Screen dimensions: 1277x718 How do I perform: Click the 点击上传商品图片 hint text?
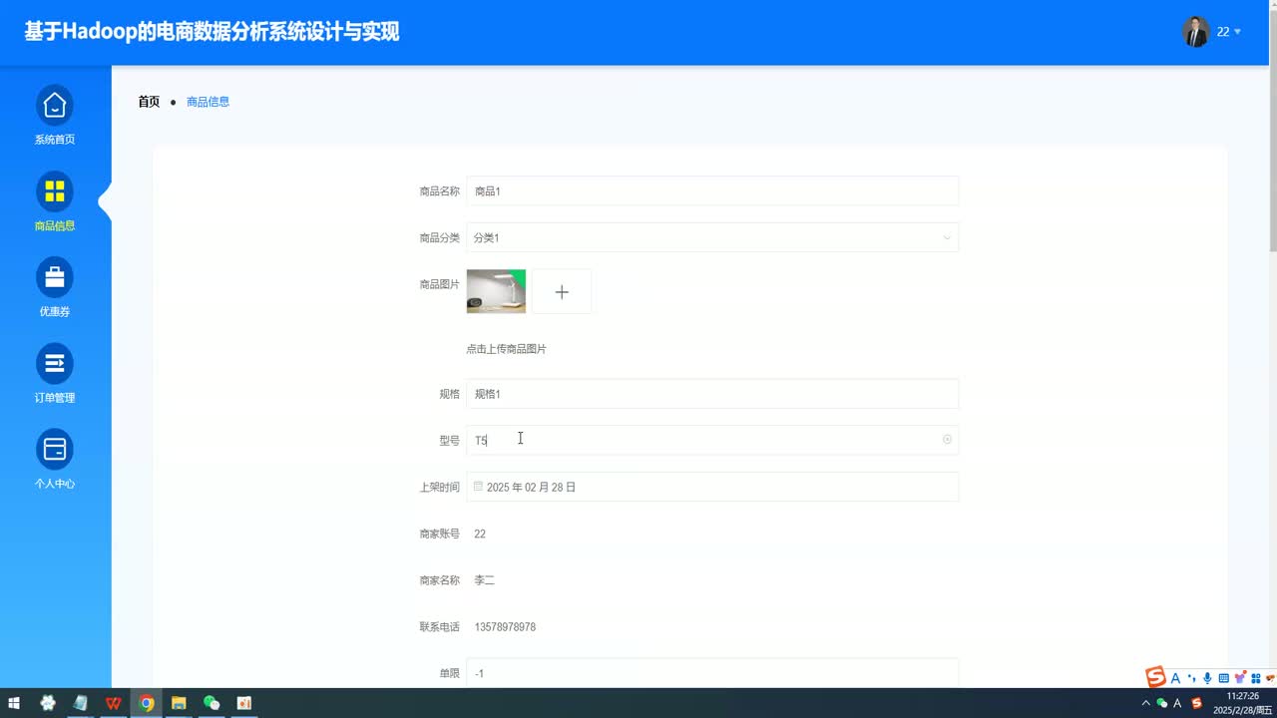(x=506, y=349)
